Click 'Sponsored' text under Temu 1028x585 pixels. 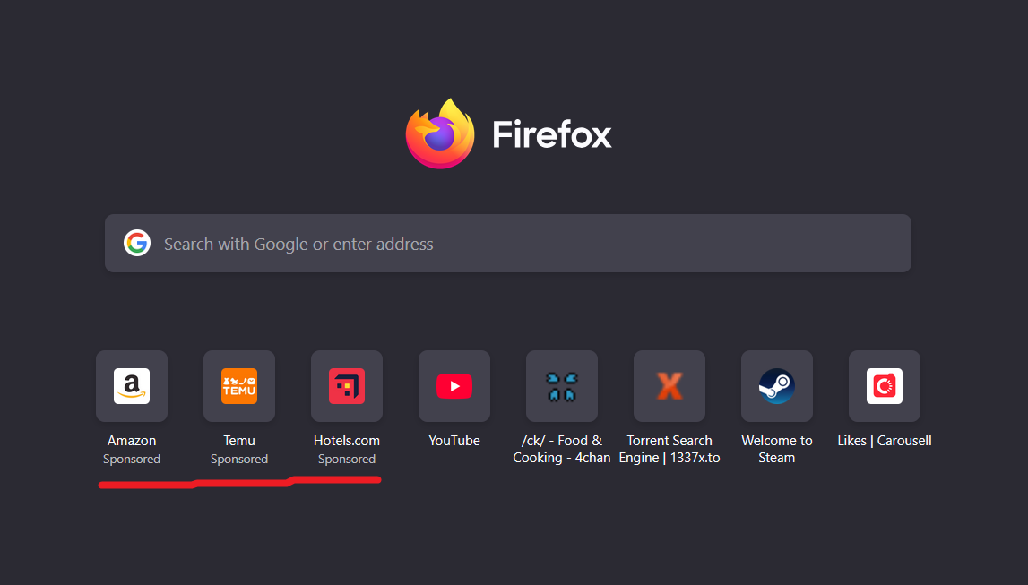239,459
